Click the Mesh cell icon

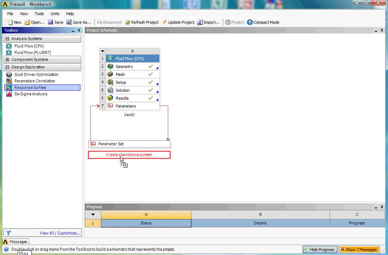point(110,74)
